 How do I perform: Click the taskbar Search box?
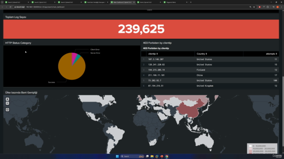132,156
